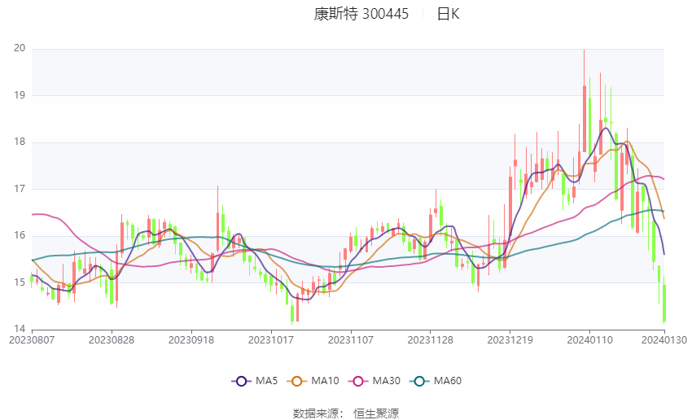Click the y-axis value 16

click(20, 235)
